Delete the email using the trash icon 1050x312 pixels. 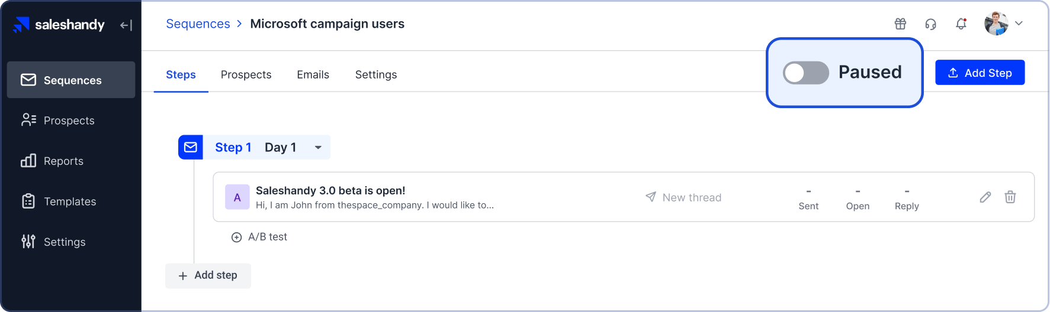tap(1010, 197)
